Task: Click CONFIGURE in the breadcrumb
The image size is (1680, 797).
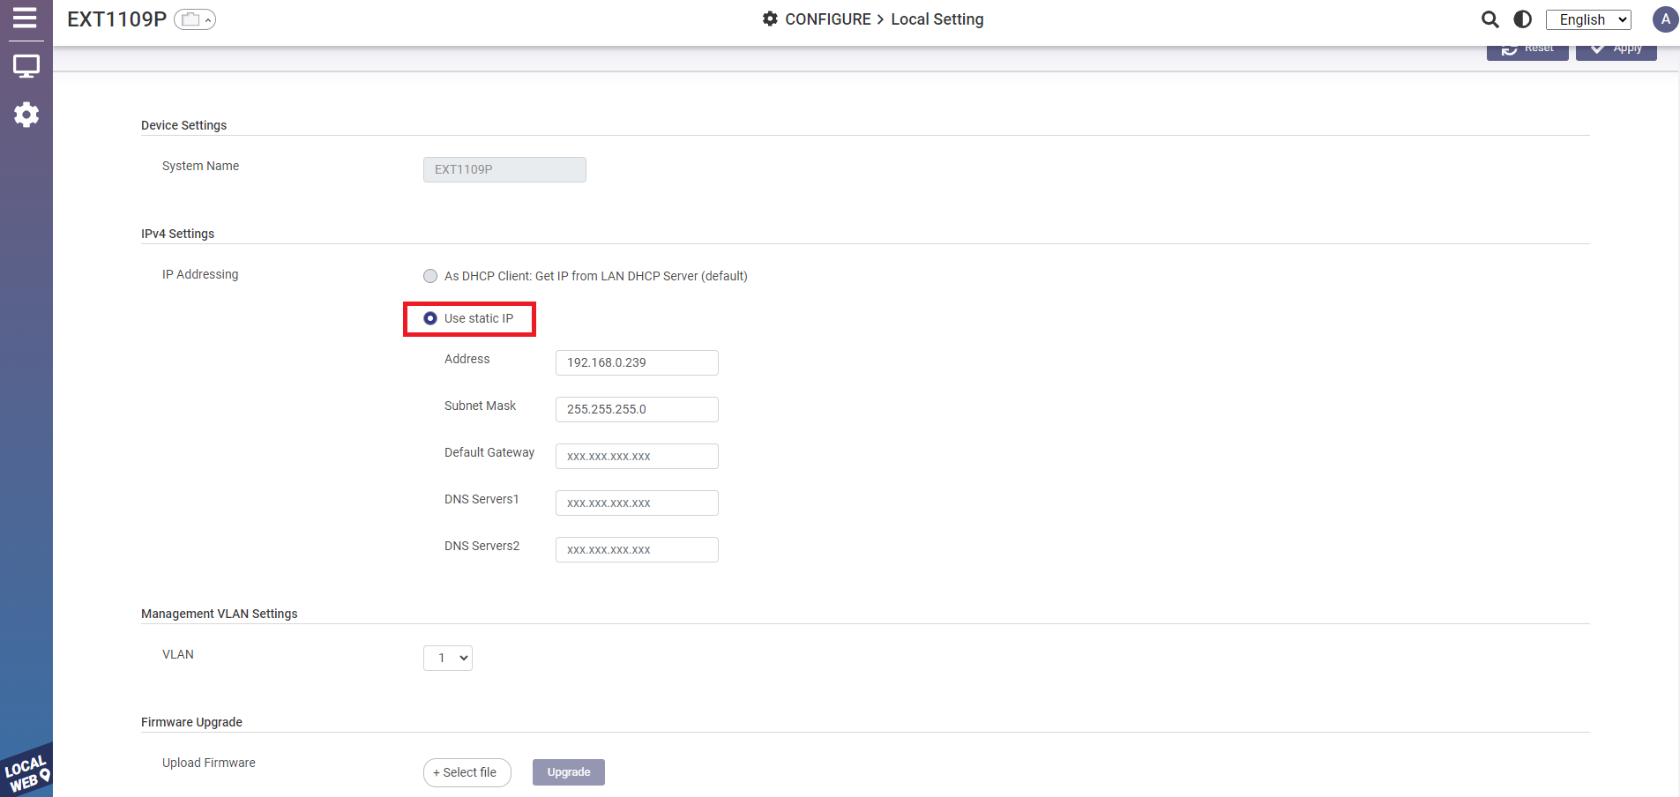Action: click(x=826, y=19)
